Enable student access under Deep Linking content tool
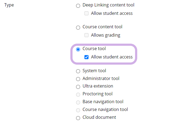The height and width of the screenshot is (122, 190). coord(87,13)
